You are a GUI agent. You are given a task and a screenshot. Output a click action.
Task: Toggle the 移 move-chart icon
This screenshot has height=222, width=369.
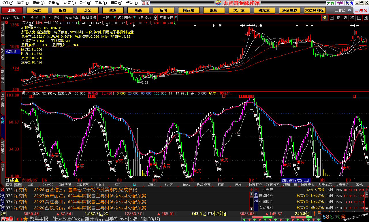click(x=352, y=18)
